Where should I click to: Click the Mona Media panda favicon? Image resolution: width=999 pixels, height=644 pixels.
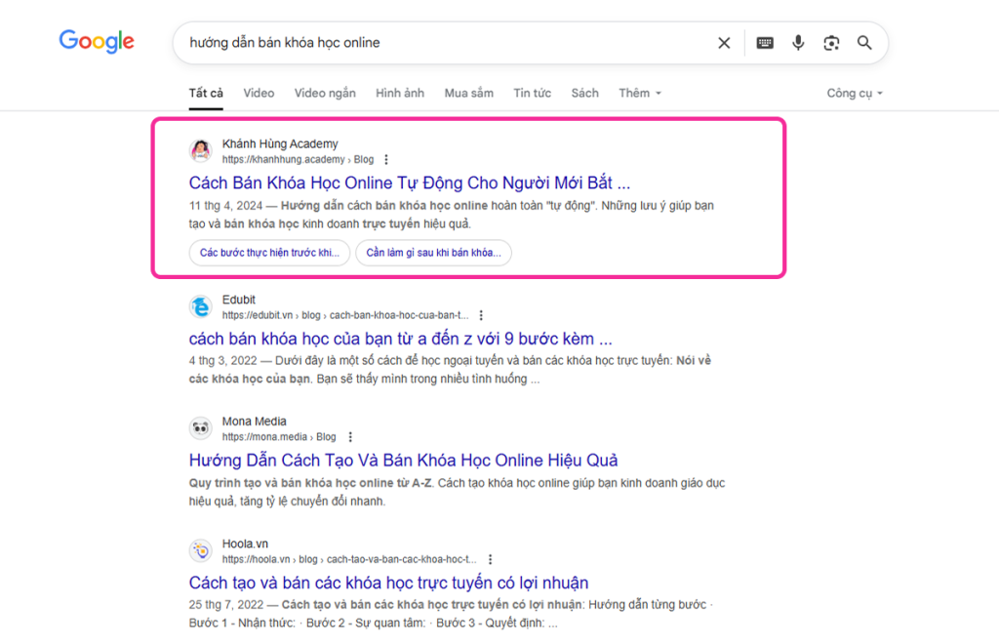[201, 428]
